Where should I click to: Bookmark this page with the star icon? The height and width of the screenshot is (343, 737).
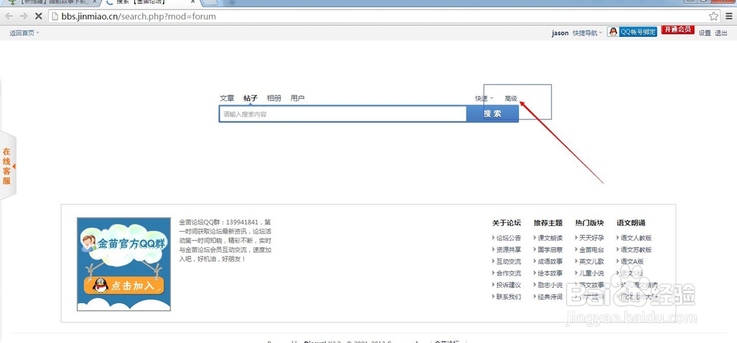tap(713, 16)
